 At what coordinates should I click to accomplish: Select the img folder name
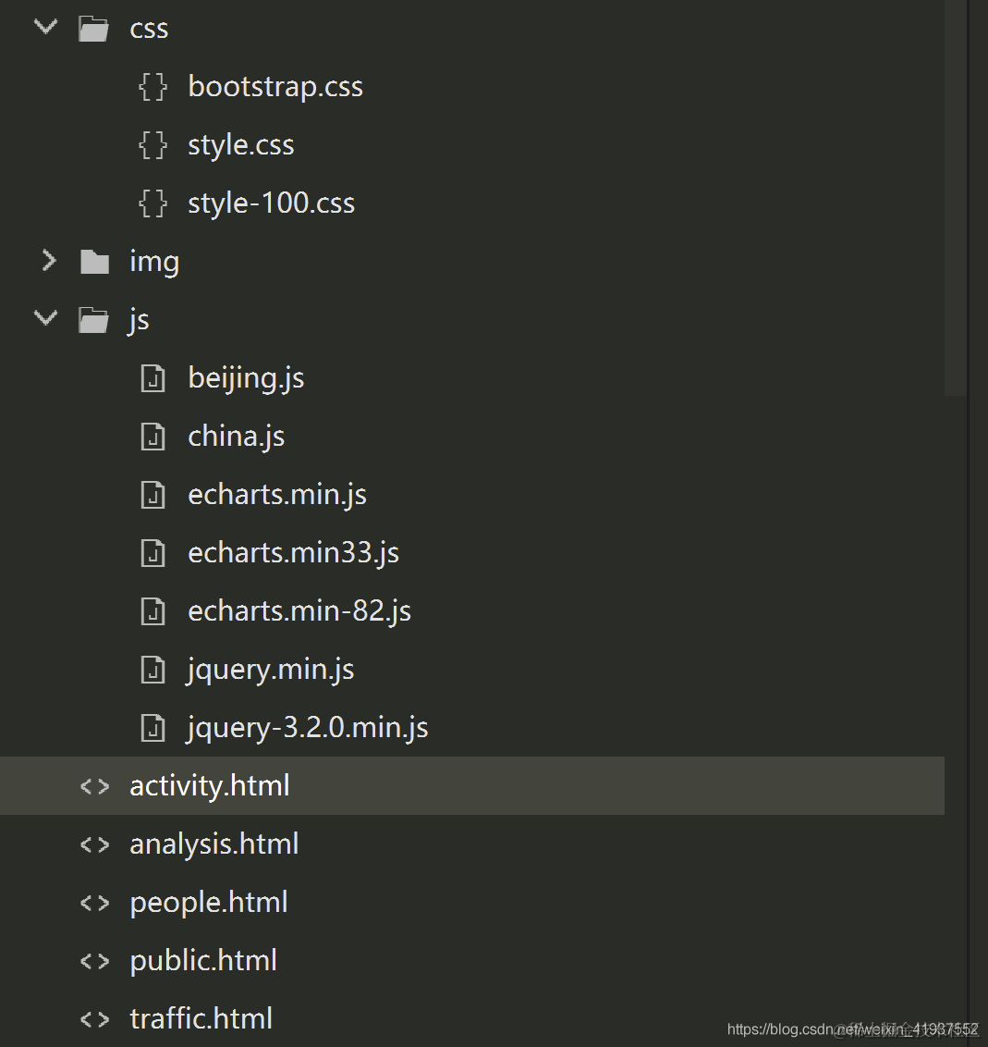point(154,262)
